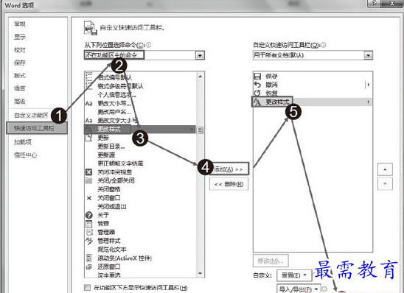
Task: Select 更新目录... in command list
Action: tap(111, 146)
